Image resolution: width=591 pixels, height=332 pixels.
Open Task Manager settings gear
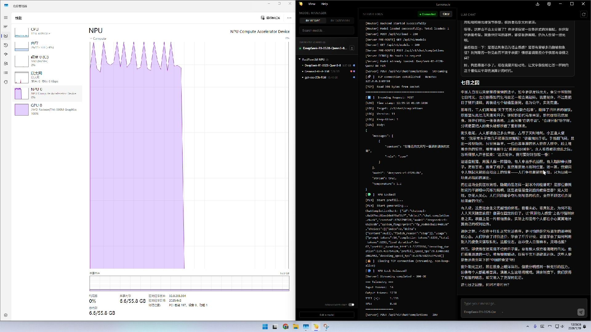tap(6, 315)
